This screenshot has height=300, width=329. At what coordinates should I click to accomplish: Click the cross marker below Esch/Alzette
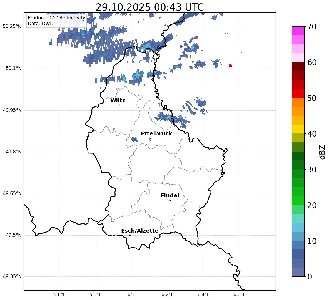click(130, 235)
